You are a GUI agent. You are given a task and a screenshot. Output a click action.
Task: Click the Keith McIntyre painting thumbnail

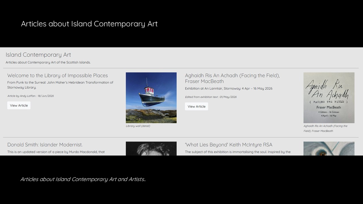(329, 148)
